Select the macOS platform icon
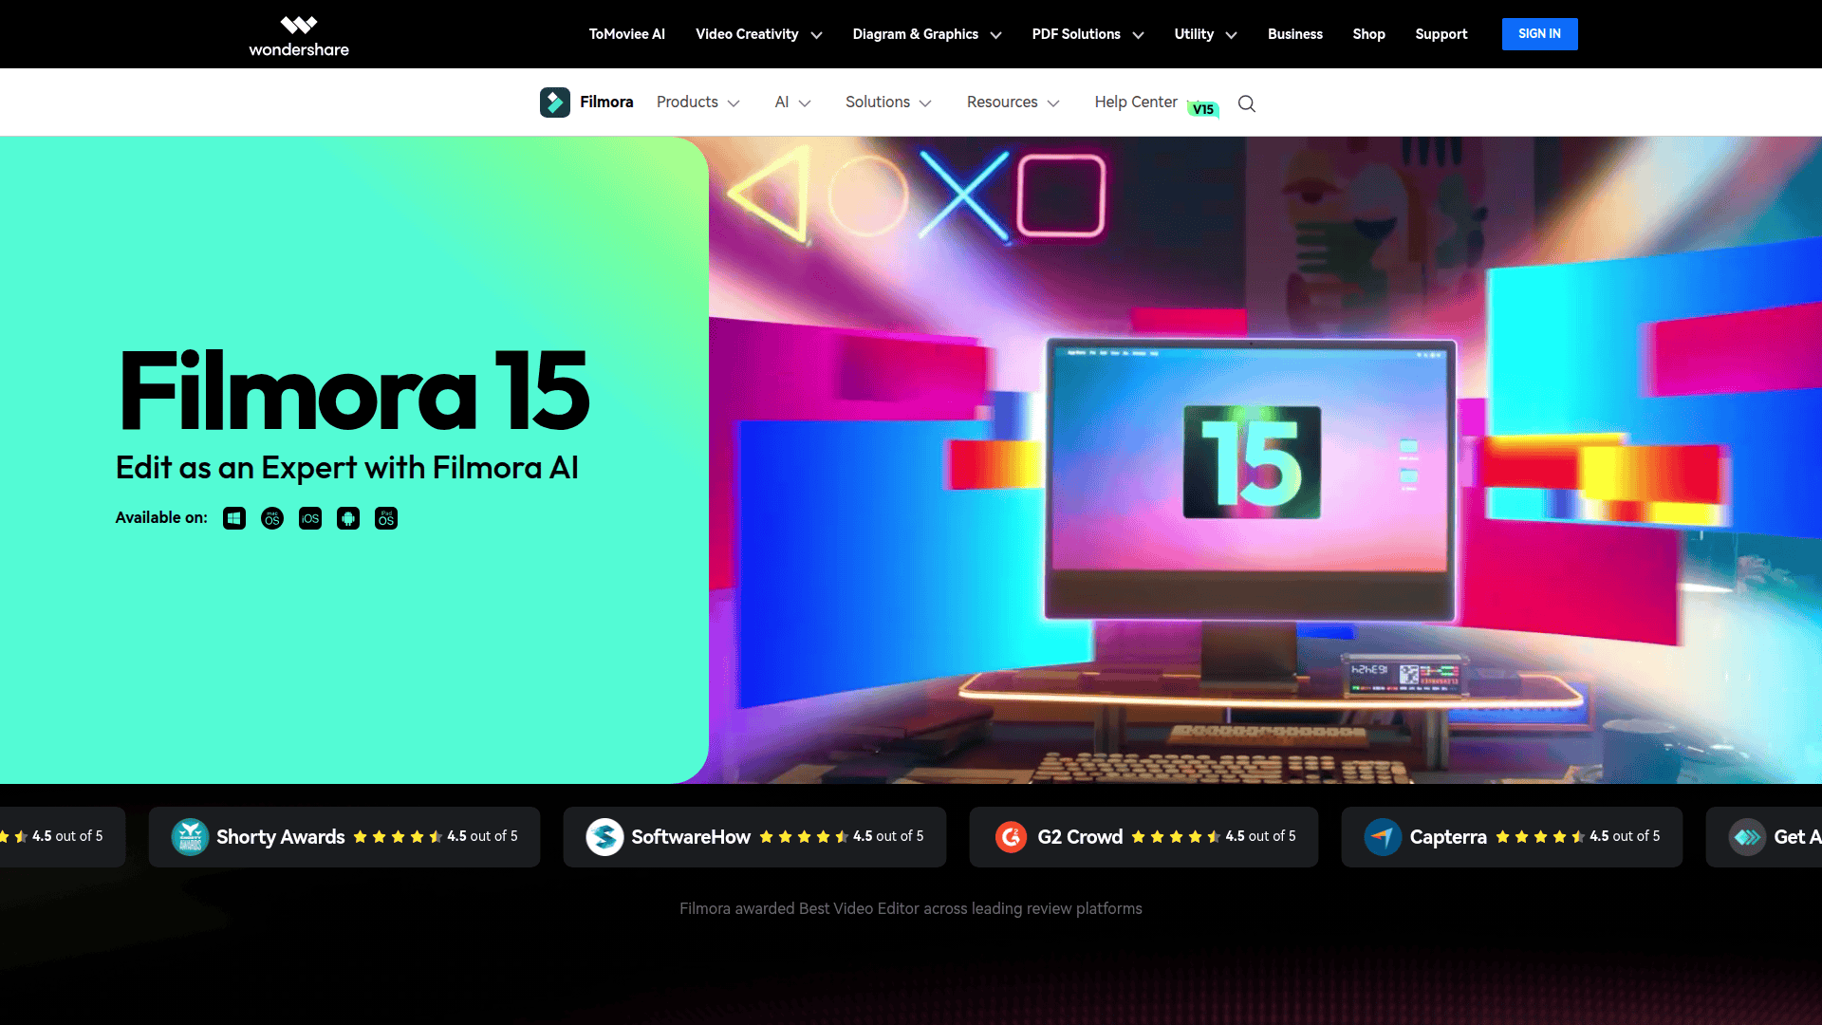Viewport: 1822px width, 1025px height. coord(272,518)
